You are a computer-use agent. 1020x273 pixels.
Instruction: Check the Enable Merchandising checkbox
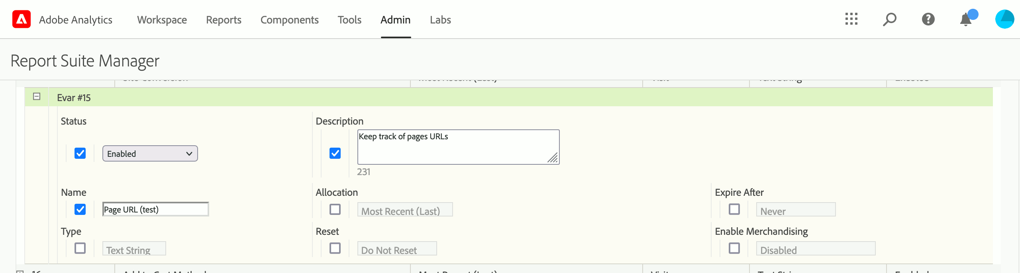coord(734,248)
